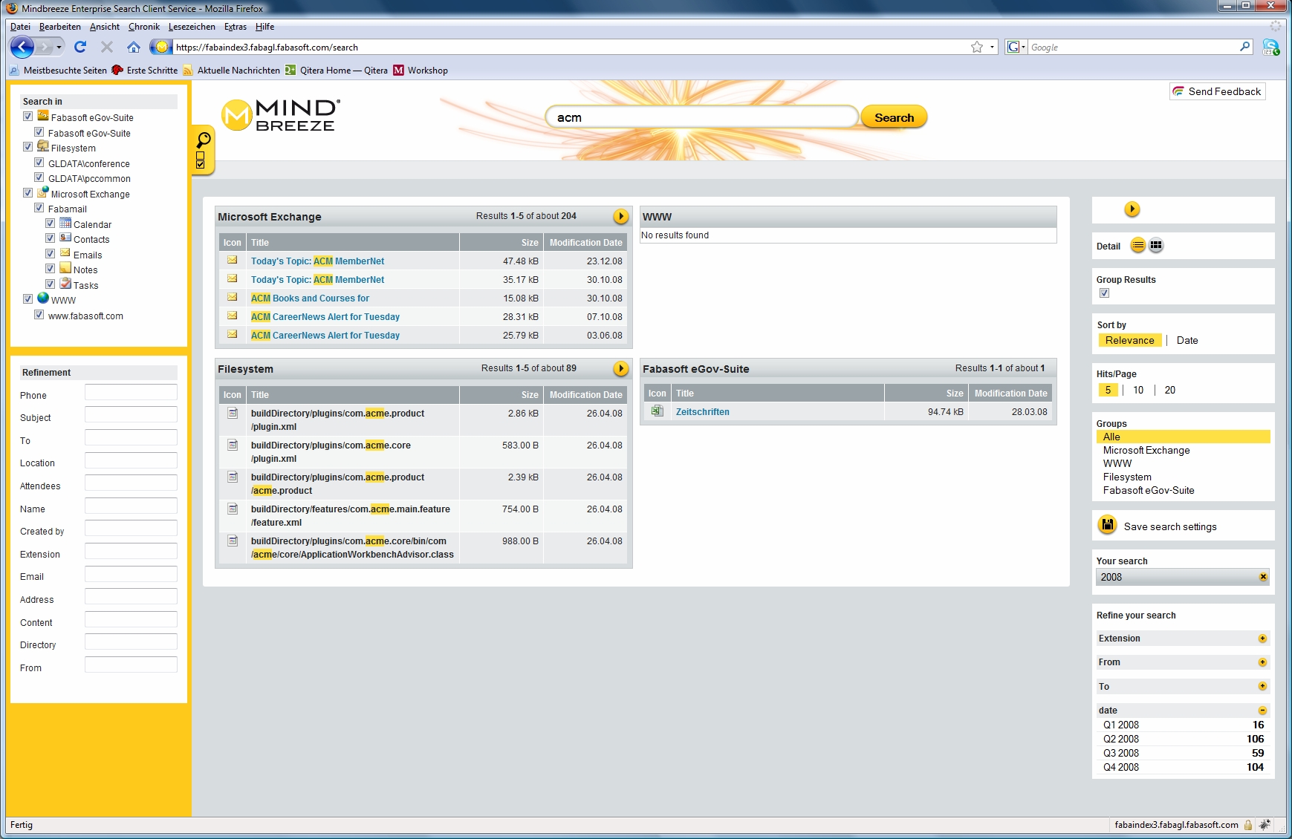Expand the From refinement
This screenshot has width=1292, height=839.
point(1262,662)
